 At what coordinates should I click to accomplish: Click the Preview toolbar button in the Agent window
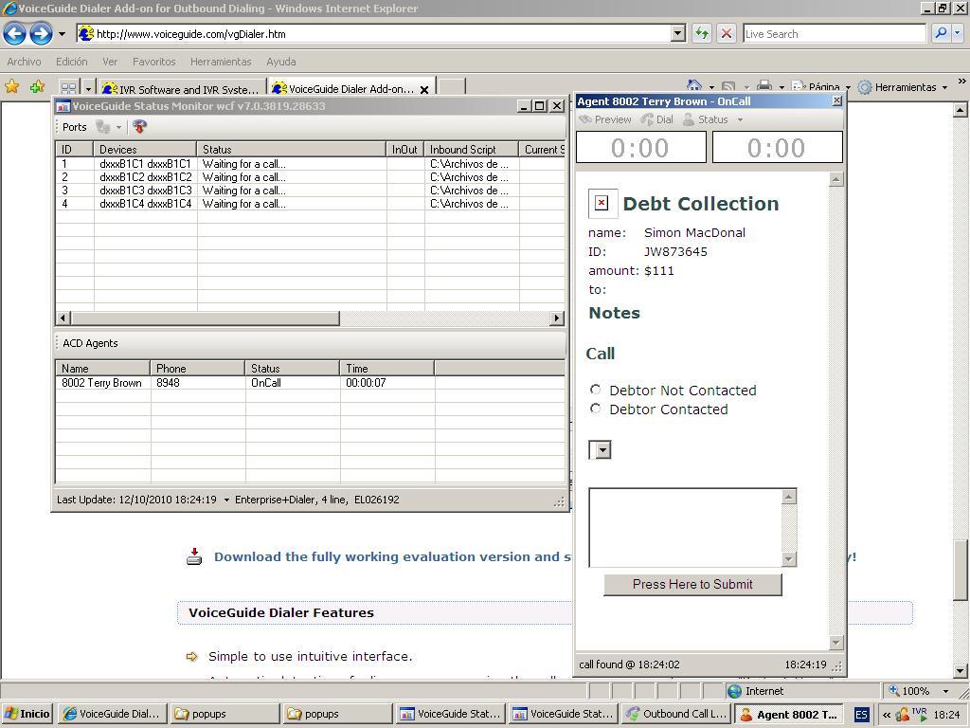pos(605,119)
